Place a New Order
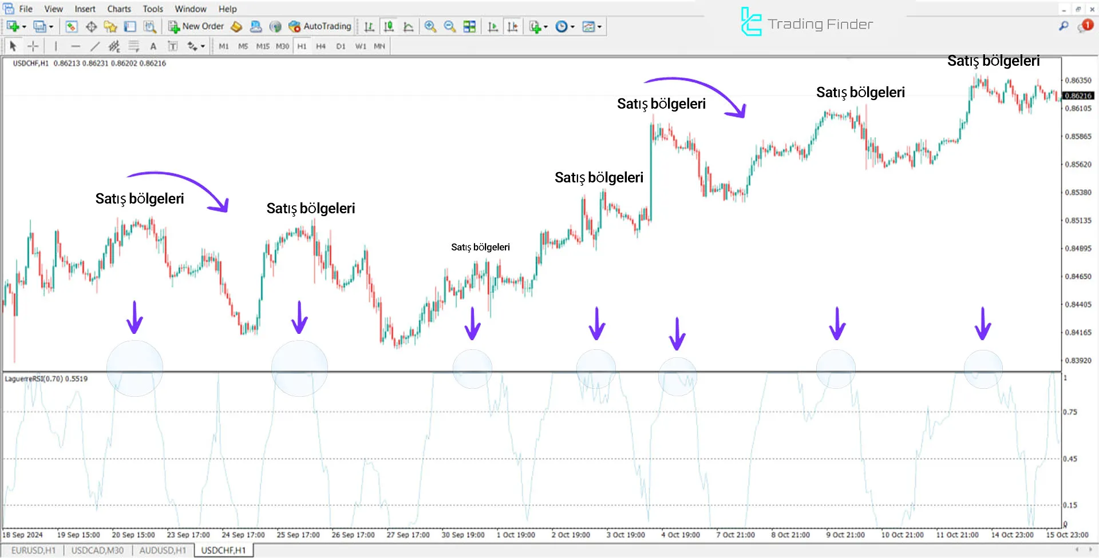Viewport: 1099px width, 558px height. click(197, 26)
